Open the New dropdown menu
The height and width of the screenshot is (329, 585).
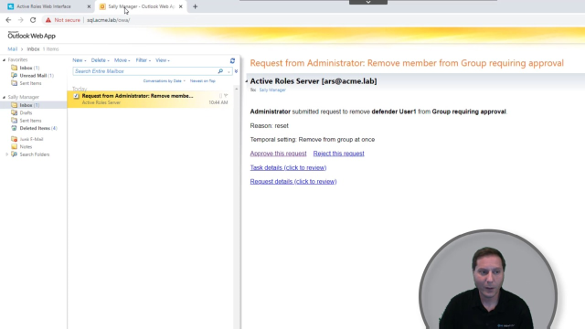(x=80, y=60)
